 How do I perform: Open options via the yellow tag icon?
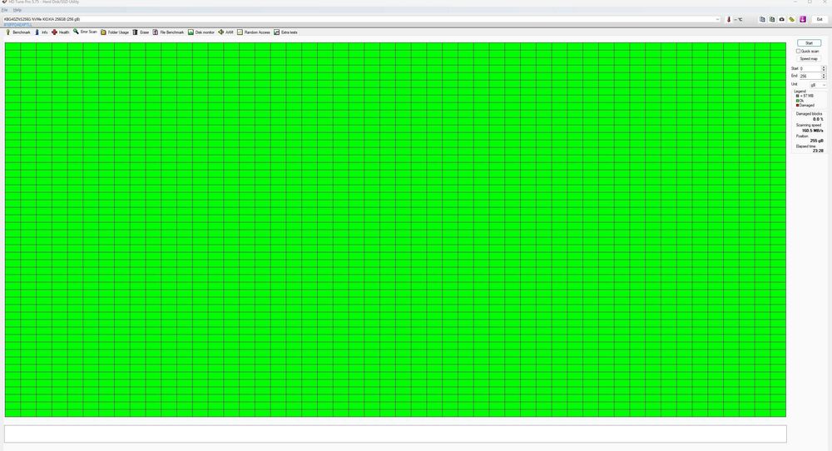[x=792, y=19]
